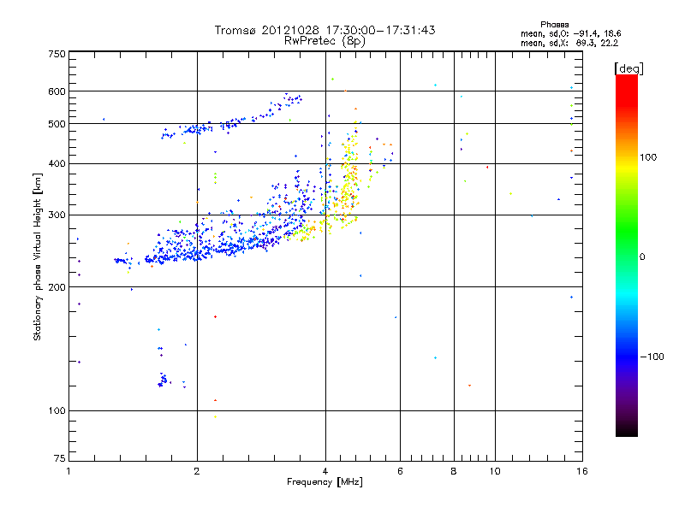Click the 200 km y-axis tick label
The image size is (685, 513).
click(57, 287)
